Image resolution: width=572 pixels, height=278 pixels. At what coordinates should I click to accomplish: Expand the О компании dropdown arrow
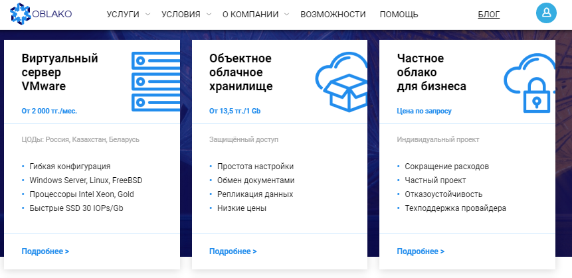286,15
